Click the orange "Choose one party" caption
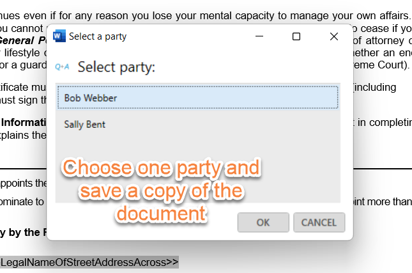 tap(164, 169)
